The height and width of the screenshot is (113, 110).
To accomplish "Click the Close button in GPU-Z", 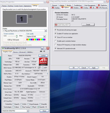I will (44, 111).
